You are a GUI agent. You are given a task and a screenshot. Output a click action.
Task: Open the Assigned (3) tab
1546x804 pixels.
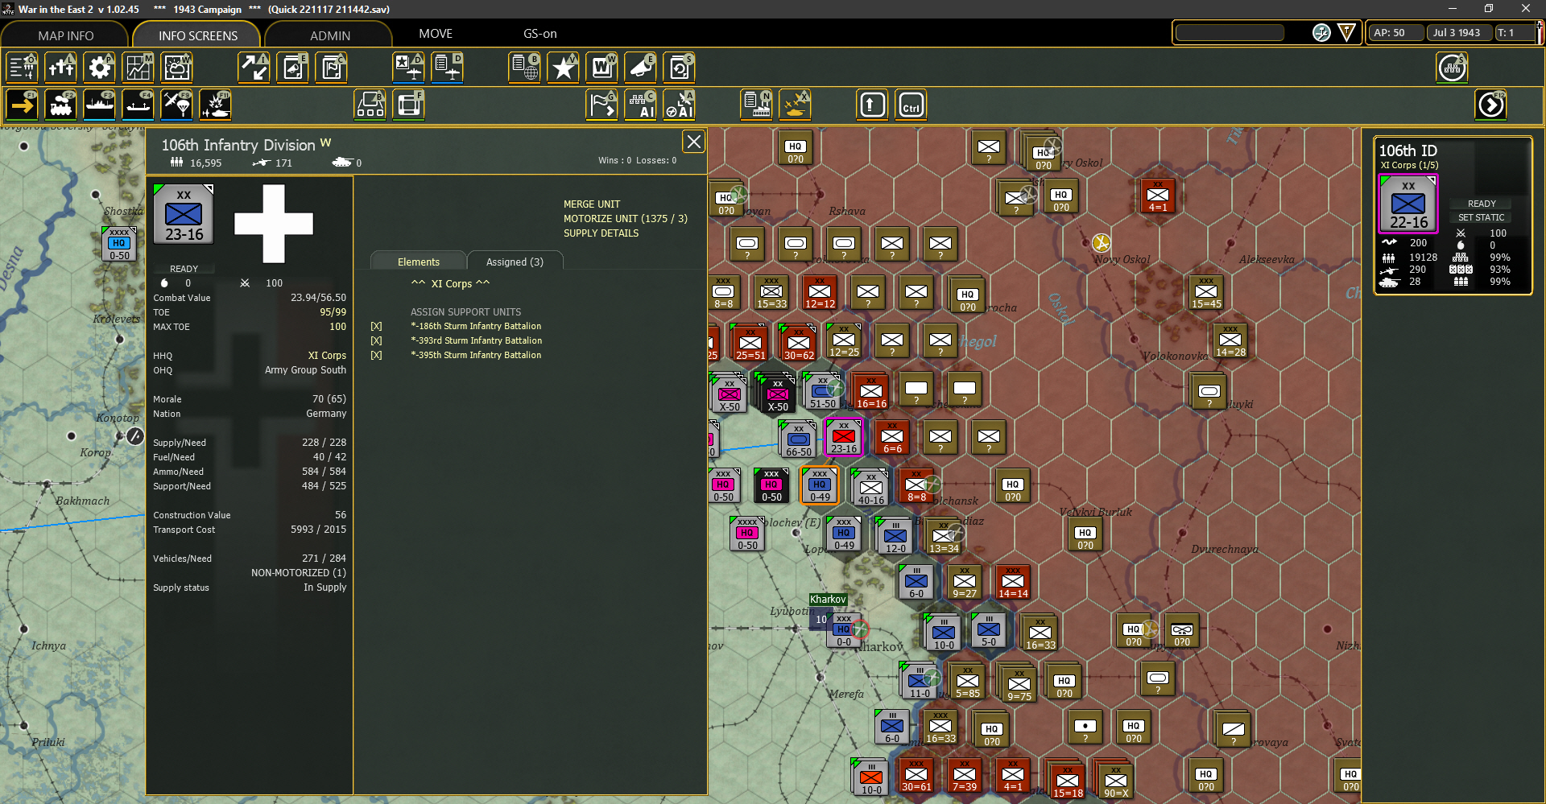coord(515,262)
